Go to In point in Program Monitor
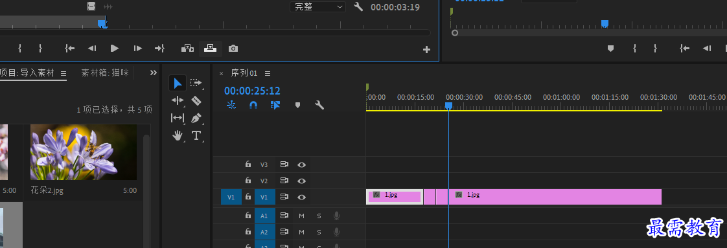 pos(685,48)
